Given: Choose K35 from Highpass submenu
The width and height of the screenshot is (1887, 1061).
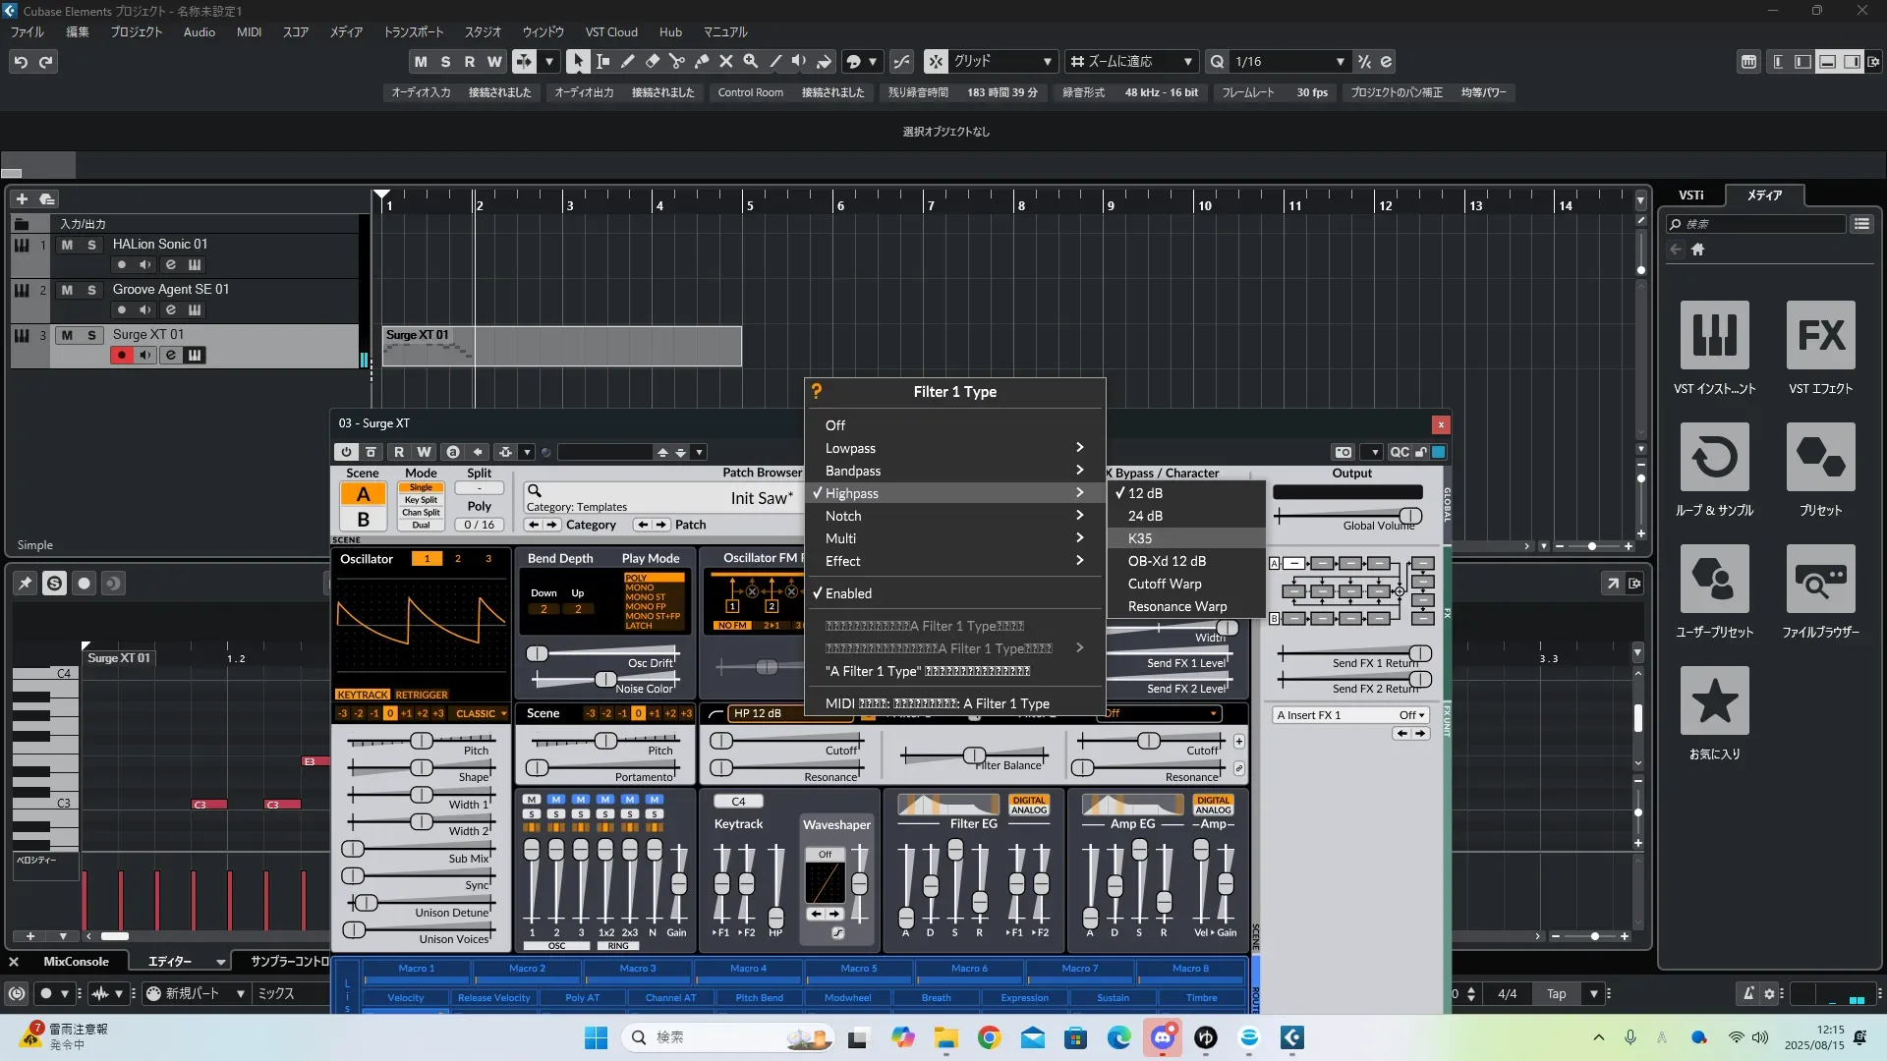Looking at the screenshot, I should point(1140,538).
